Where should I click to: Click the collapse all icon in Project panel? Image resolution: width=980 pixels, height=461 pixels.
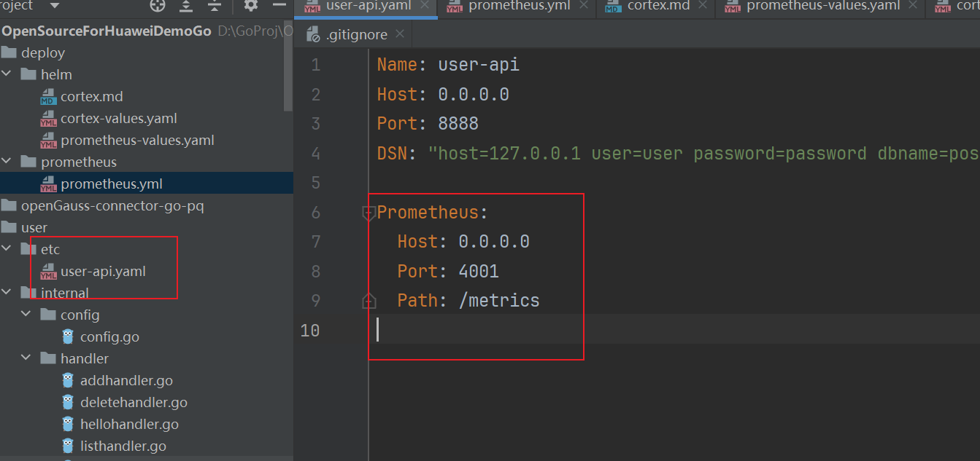click(x=214, y=6)
